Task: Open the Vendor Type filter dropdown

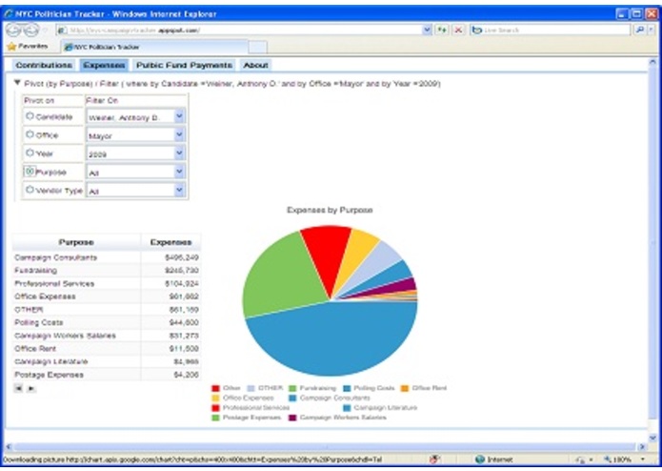Action: (x=135, y=191)
